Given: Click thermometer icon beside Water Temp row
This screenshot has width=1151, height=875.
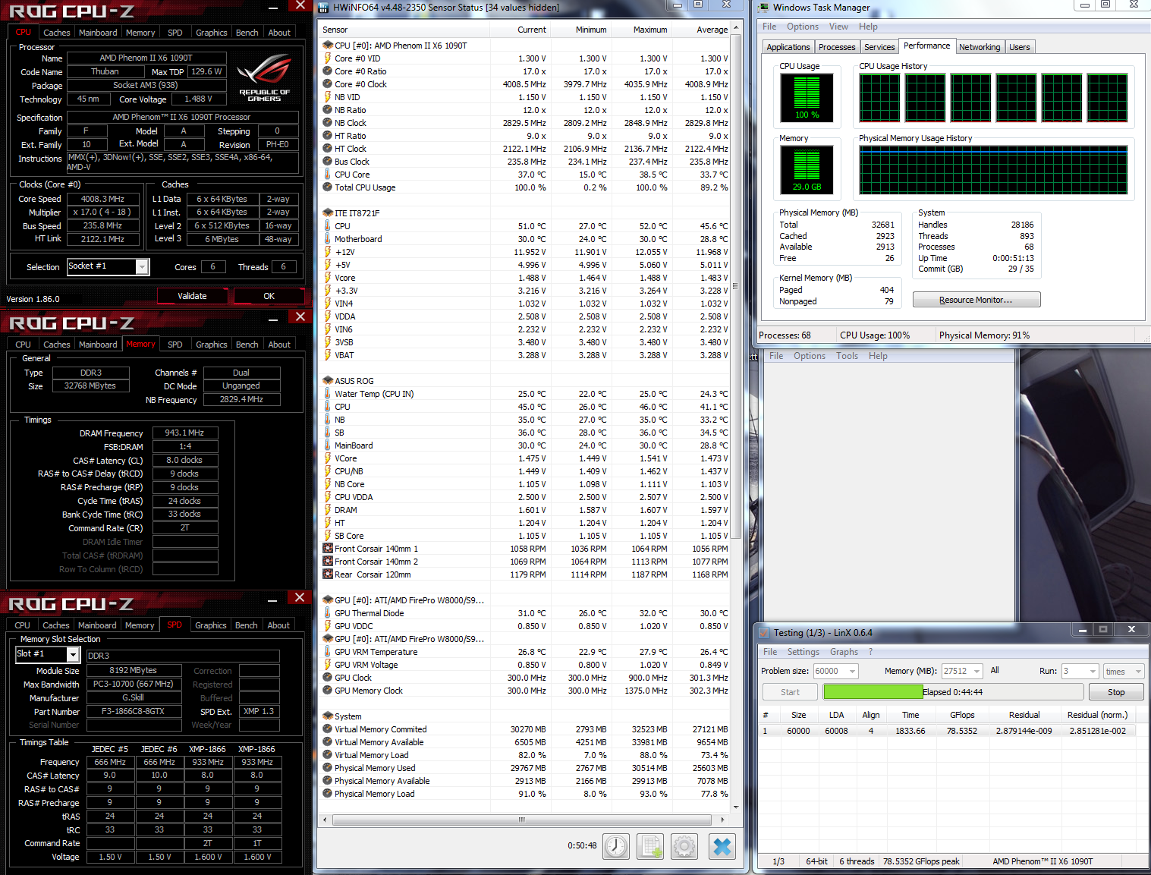Looking at the screenshot, I should [x=328, y=394].
